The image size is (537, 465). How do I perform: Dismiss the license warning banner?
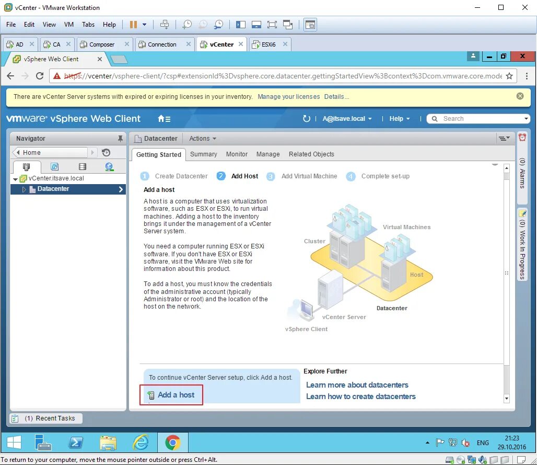[x=520, y=96]
